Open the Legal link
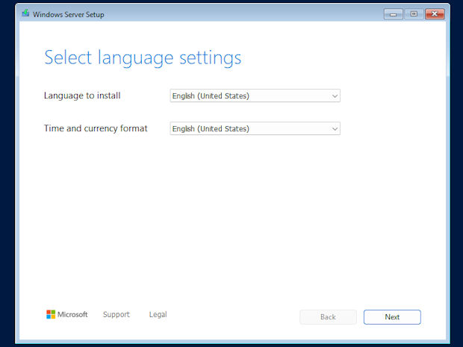The image size is (463, 347). point(158,315)
